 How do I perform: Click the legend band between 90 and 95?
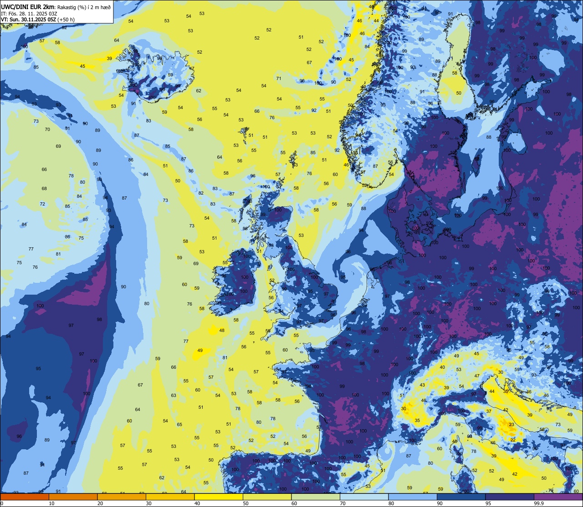point(461,497)
